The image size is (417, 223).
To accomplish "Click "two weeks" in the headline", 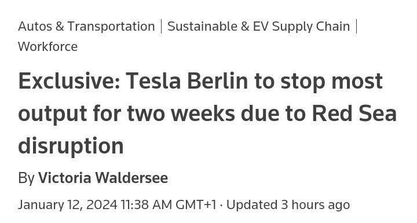I will coord(181,114).
